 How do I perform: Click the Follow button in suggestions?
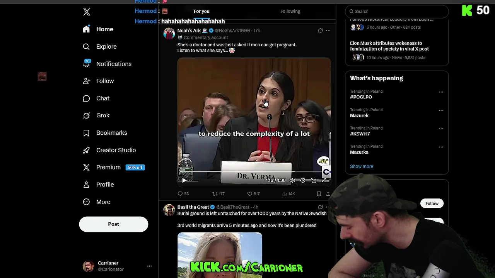(x=432, y=203)
